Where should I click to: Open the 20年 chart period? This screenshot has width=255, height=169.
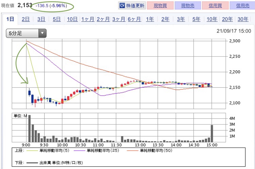click(x=227, y=19)
